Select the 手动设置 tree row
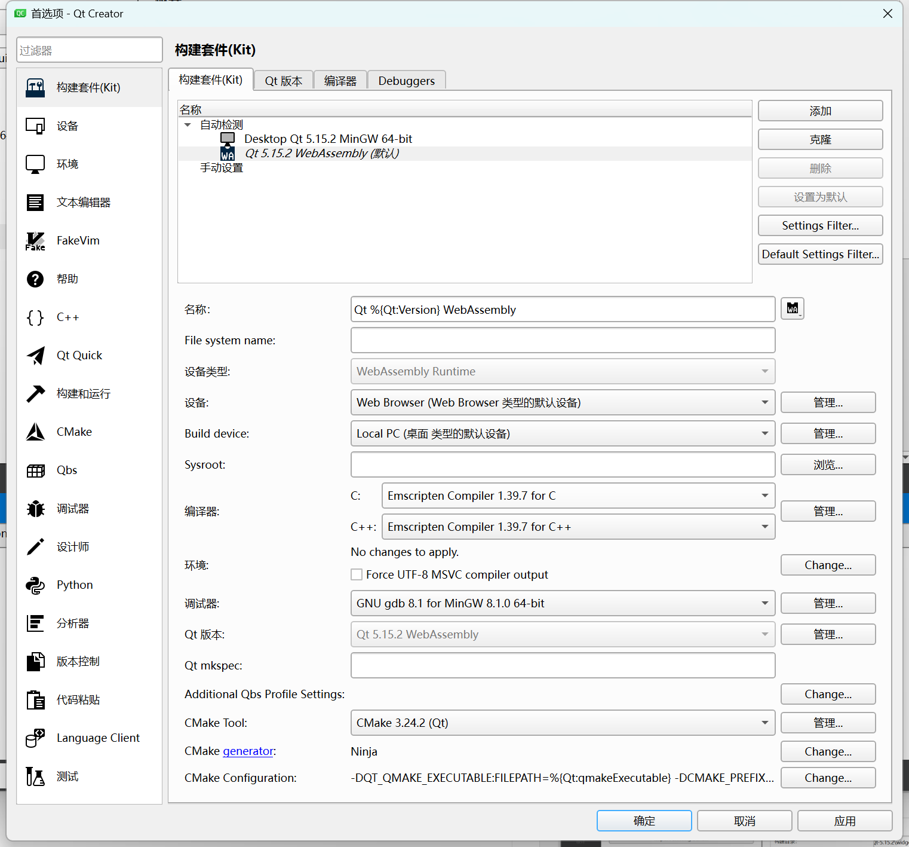This screenshot has width=909, height=847. [x=465, y=168]
